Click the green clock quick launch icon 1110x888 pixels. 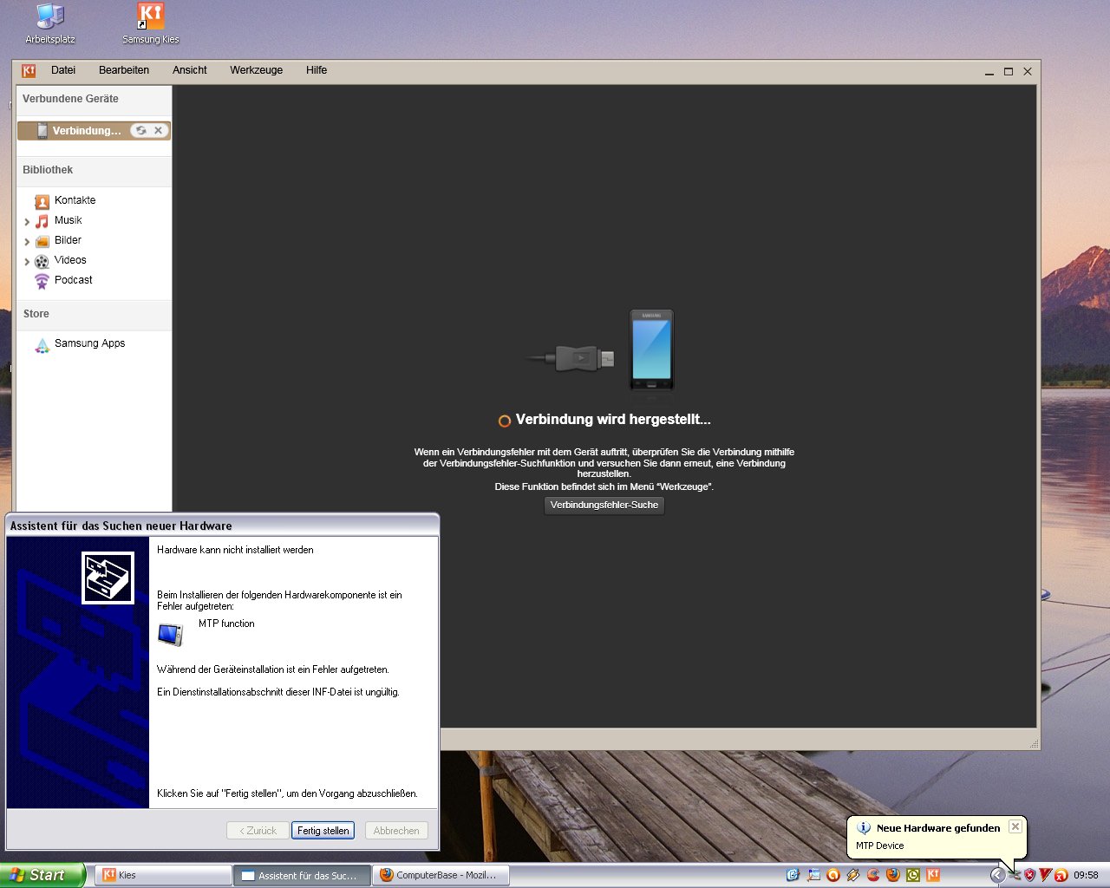(913, 875)
